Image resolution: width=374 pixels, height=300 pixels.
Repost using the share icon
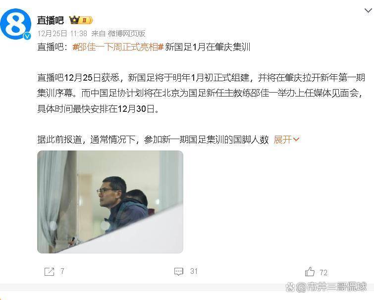[50, 271]
